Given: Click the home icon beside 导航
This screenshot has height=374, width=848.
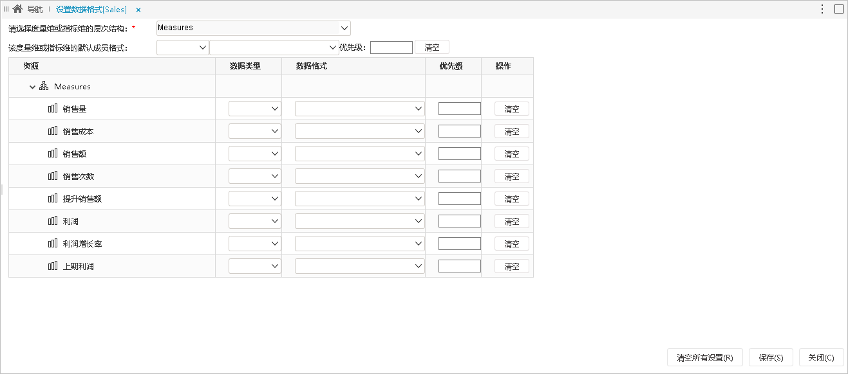Looking at the screenshot, I should pyautogui.click(x=17, y=10).
